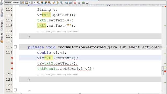Screen dimensions: 167x94
Task: Open the Projects side panel
Action: coord(2,38)
